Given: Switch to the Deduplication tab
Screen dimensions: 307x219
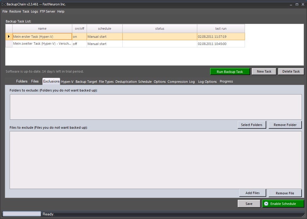Looking at the screenshot, I should click(126, 82).
